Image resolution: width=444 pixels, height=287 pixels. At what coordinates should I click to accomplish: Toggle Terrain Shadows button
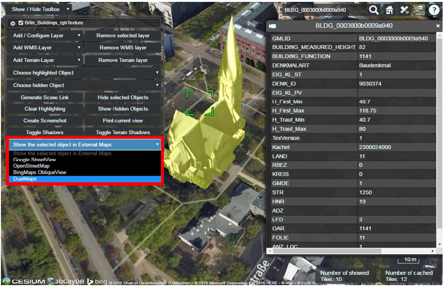(x=123, y=132)
